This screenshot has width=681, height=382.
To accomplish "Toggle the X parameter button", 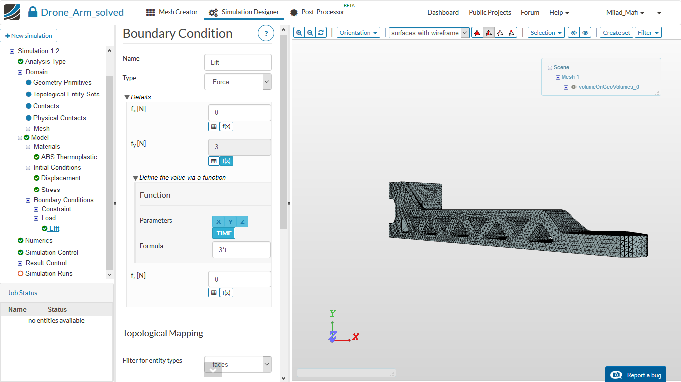I will [x=218, y=222].
